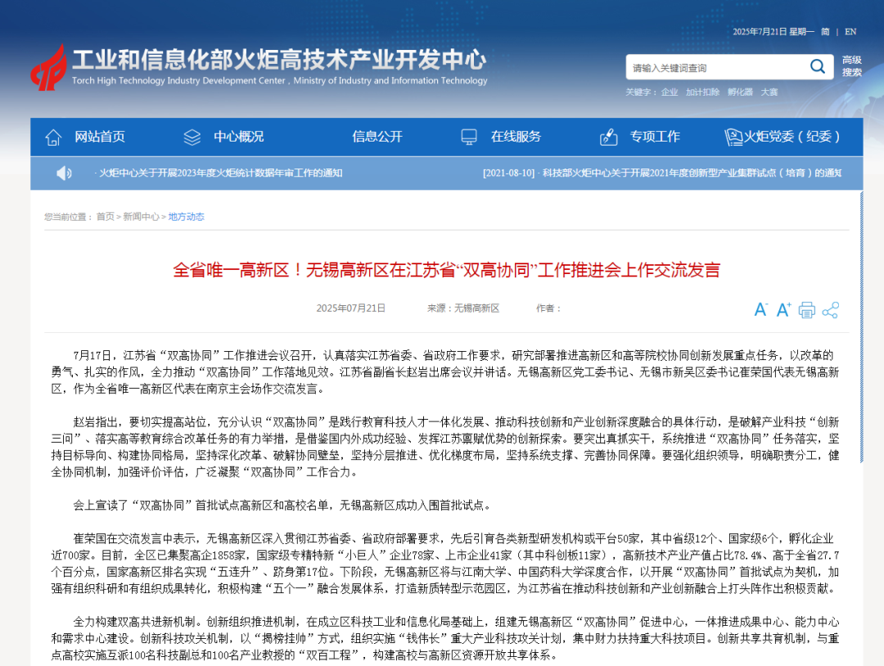Click the source text 来源：无锡高新区

(x=462, y=308)
